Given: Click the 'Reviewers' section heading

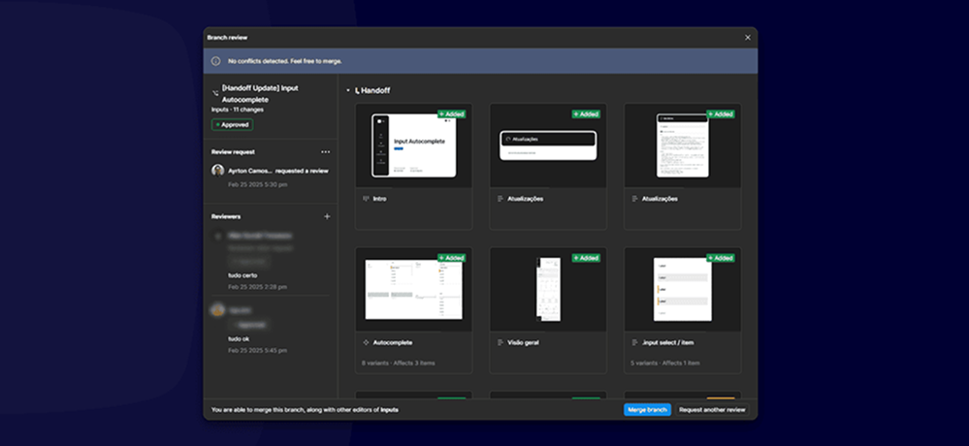Looking at the screenshot, I should (226, 217).
